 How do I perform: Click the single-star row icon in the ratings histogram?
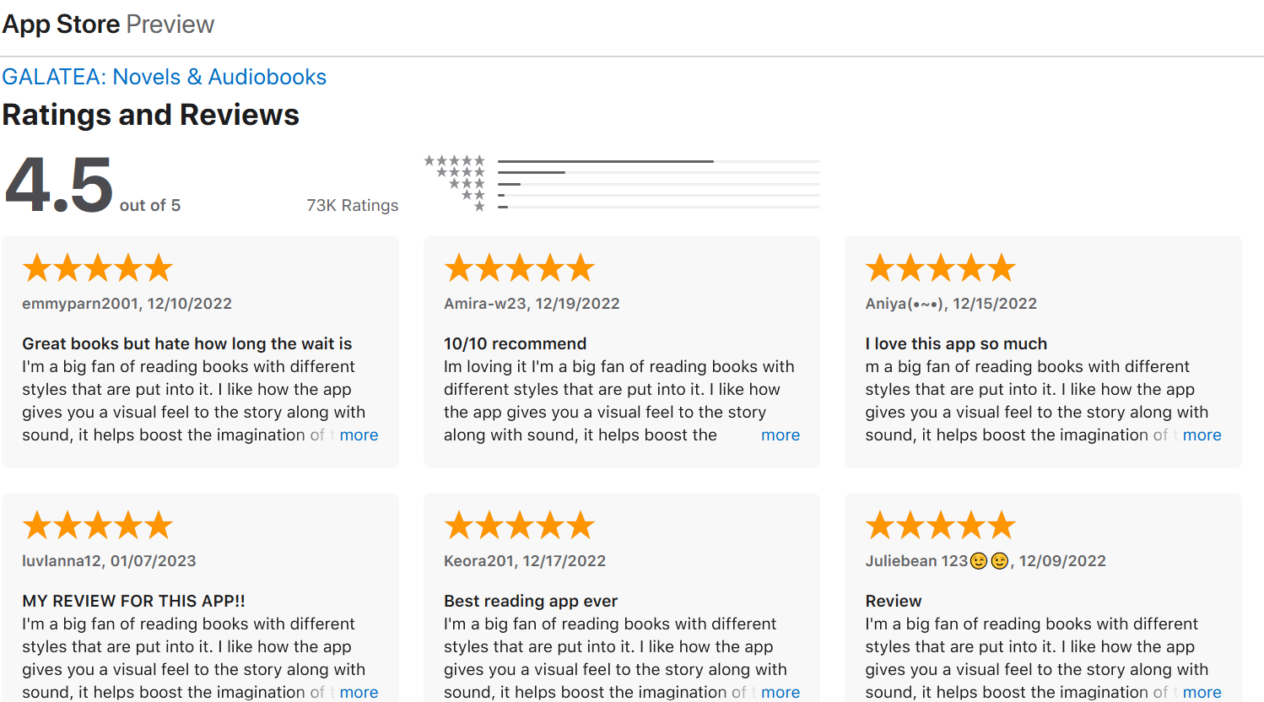[479, 207]
